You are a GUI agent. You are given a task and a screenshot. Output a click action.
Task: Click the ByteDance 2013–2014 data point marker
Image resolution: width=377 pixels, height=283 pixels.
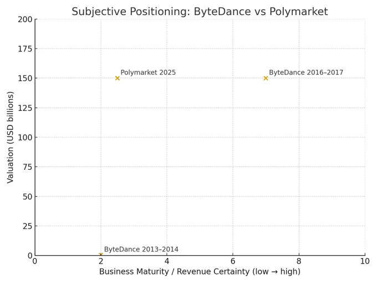pyautogui.click(x=101, y=254)
